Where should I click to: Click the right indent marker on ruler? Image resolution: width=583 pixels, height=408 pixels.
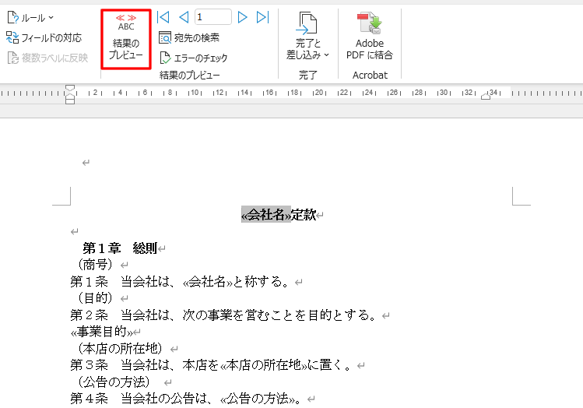coord(486,97)
